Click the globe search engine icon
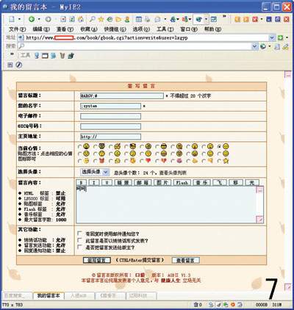 [x=263, y=46]
